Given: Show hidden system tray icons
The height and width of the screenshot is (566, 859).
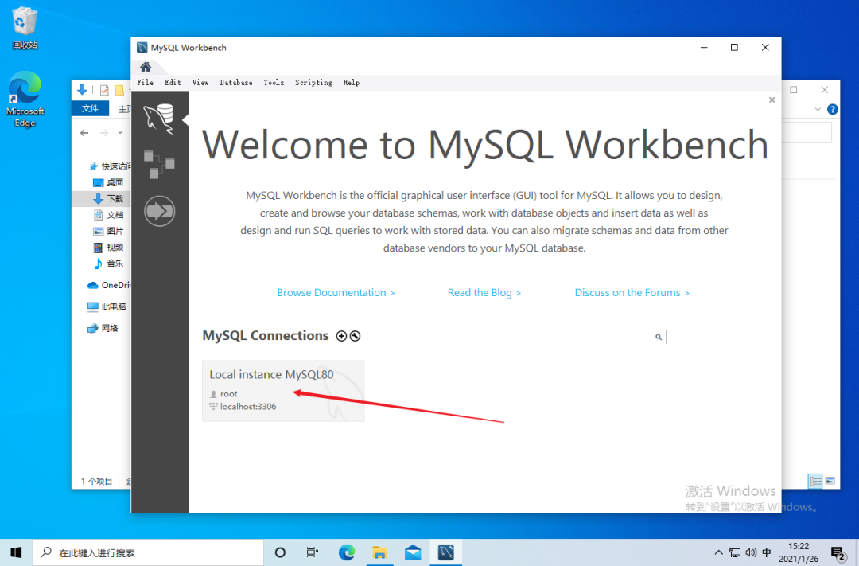Looking at the screenshot, I should (719, 552).
